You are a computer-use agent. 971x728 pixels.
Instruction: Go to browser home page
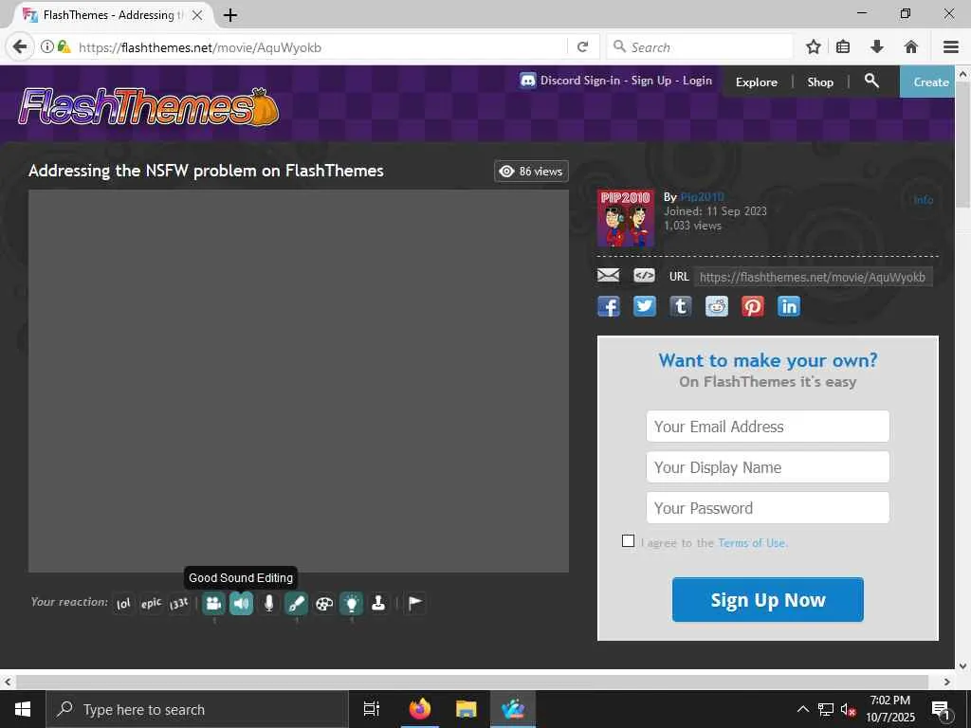911,46
